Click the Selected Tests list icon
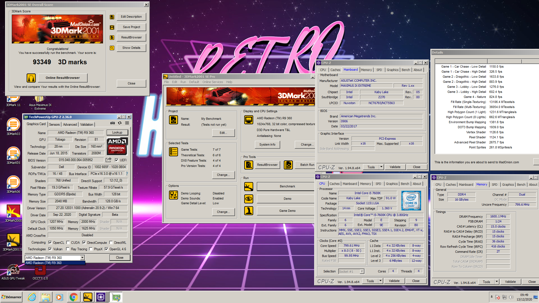Viewport: 539px width, 303px height. pyautogui.click(x=173, y=152)
